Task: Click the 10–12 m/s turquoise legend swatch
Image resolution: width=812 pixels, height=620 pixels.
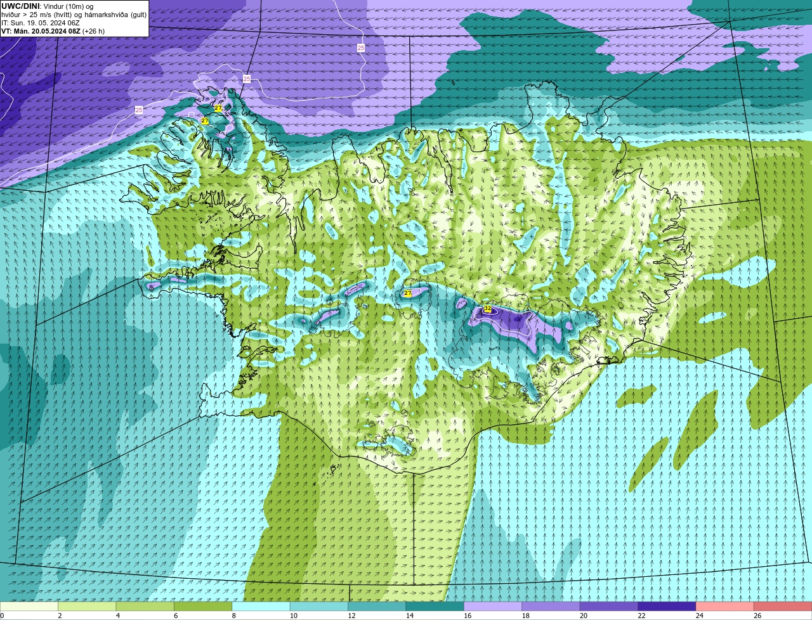Action: point(319,607)
